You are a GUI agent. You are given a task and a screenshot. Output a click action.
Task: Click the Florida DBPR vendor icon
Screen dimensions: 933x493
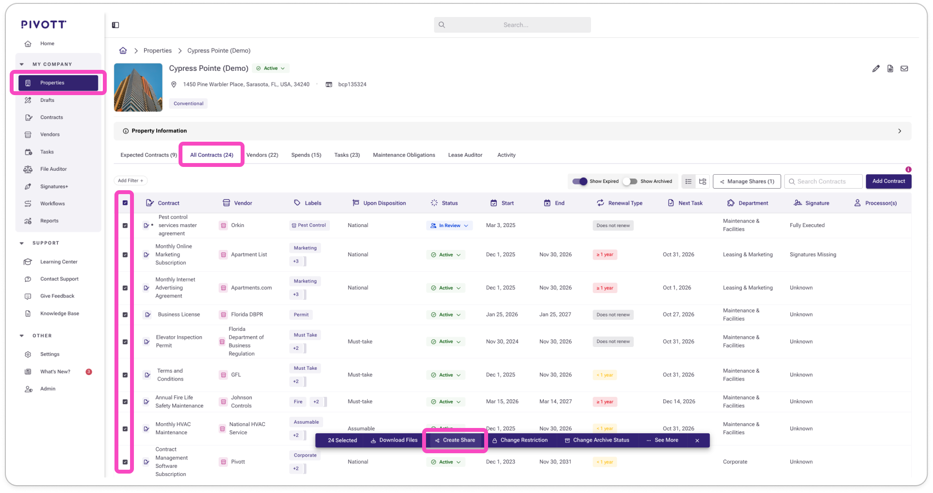[223, 315]
